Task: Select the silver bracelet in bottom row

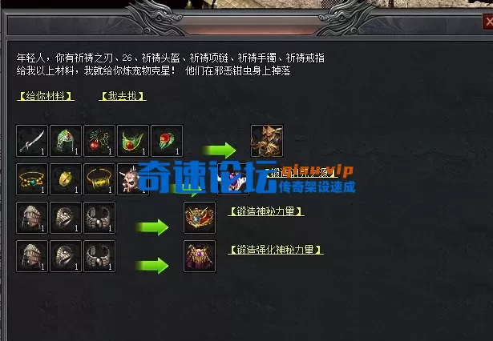Action: (99, 256)
